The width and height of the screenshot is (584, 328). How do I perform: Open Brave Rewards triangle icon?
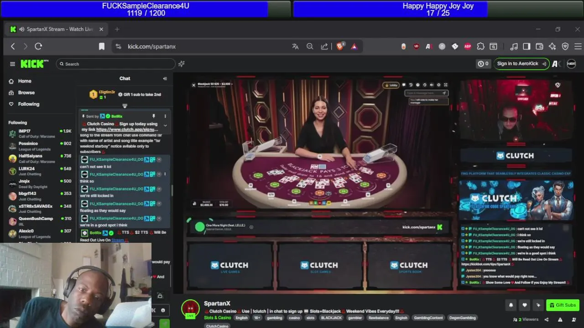coord(354,46)
